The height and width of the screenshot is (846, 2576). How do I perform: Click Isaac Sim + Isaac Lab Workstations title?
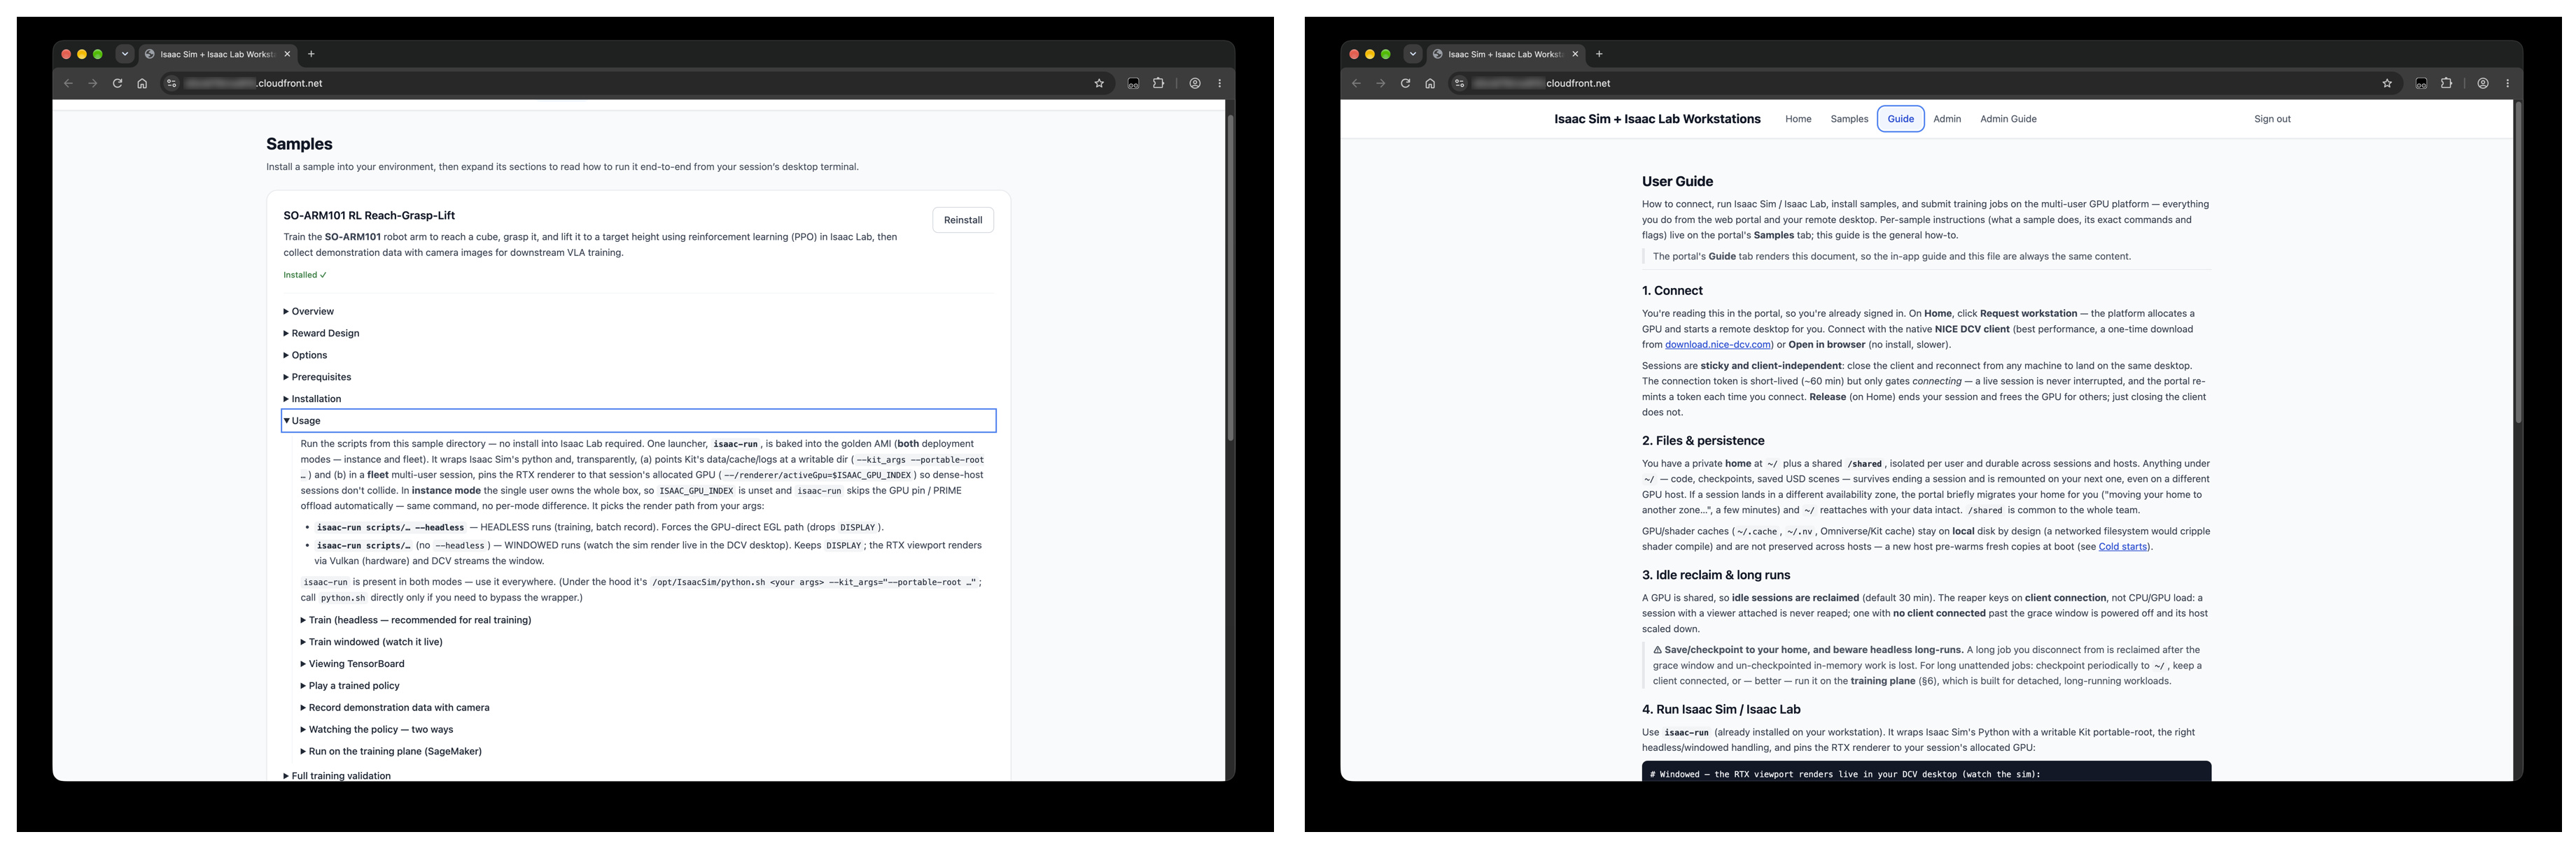click(1657, 119)
